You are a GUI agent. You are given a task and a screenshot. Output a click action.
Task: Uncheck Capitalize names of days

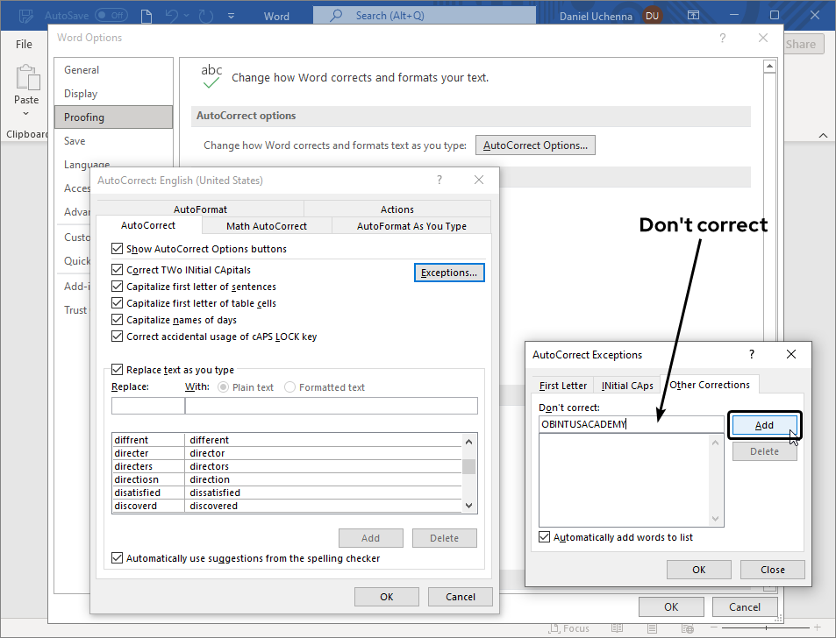(118, 320)
